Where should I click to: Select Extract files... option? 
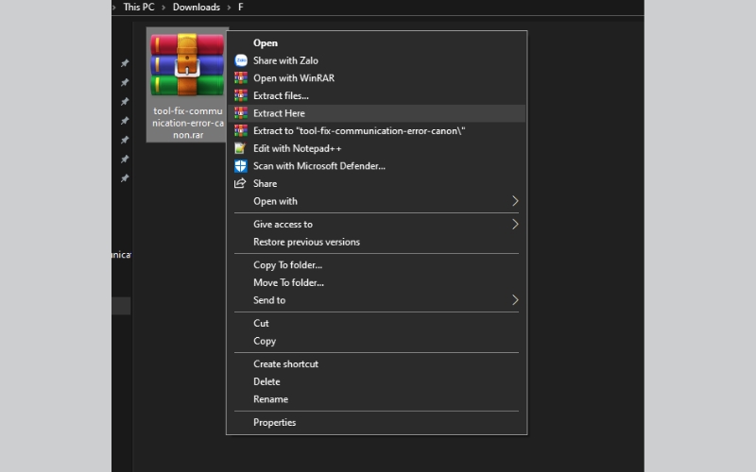(x=376, y=96)
